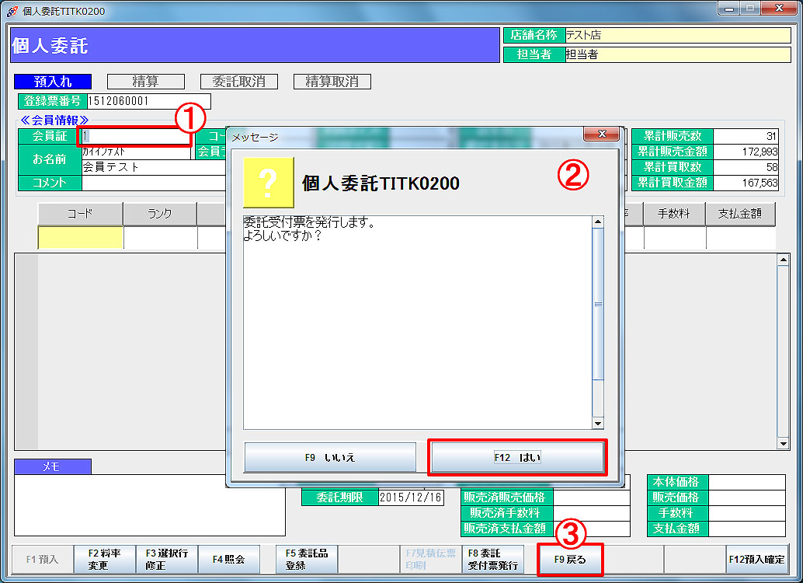Click the F4 照会 function button
803x583 pixels.
coord(229,559)
